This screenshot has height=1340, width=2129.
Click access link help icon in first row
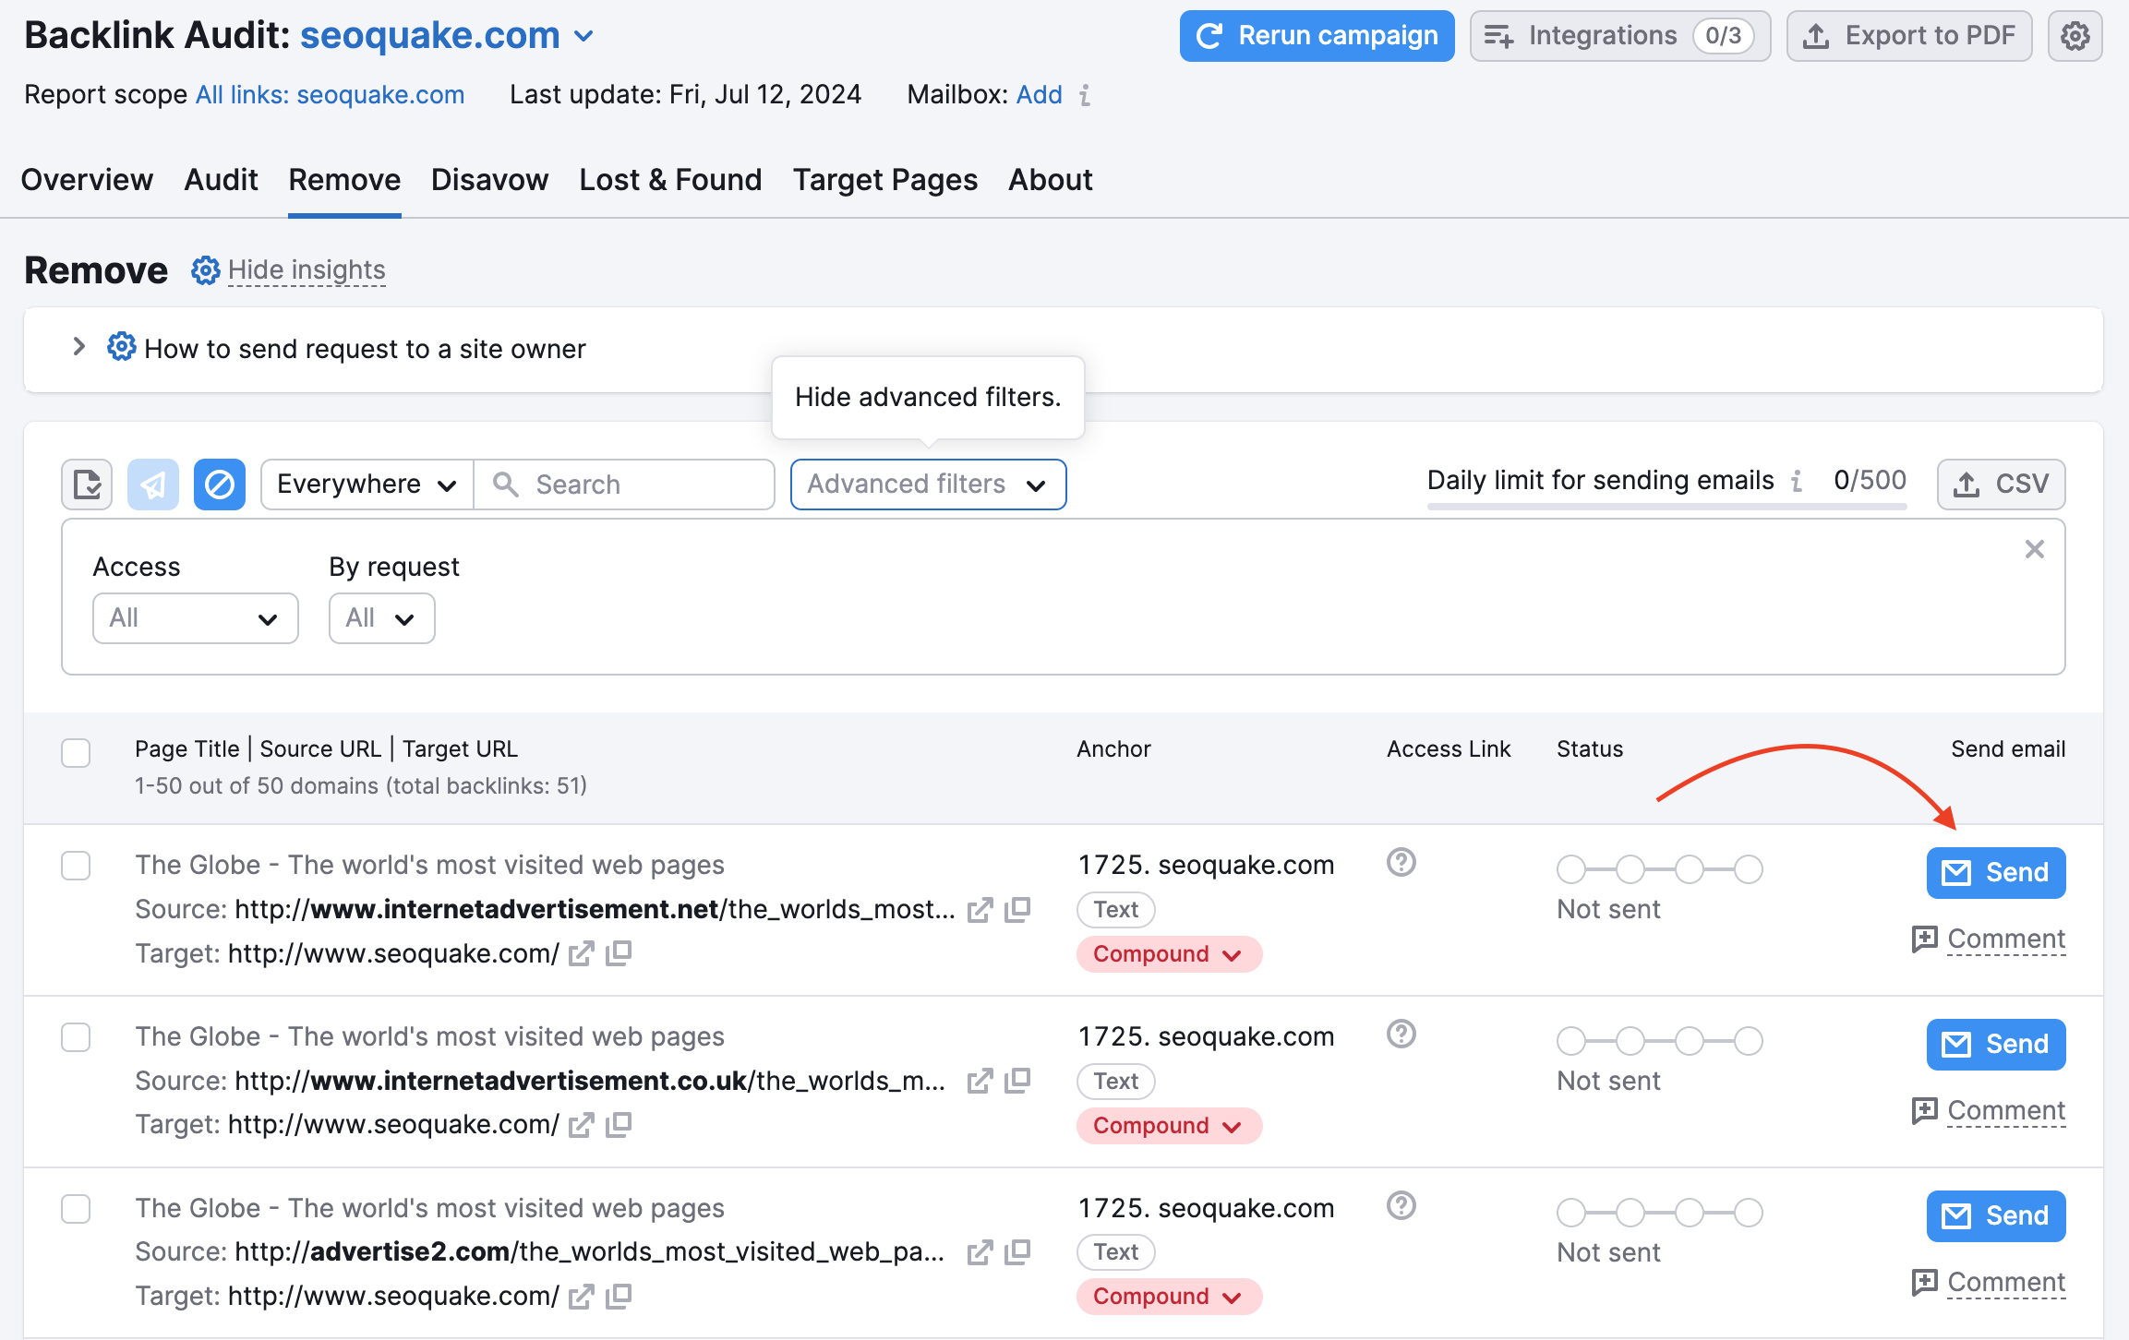pyautogui.click(x=1401, y=862)
